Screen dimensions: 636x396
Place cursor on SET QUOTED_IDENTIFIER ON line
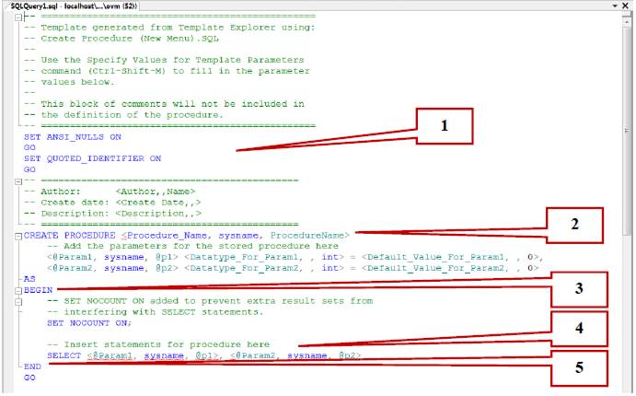[x=92, y=158]
